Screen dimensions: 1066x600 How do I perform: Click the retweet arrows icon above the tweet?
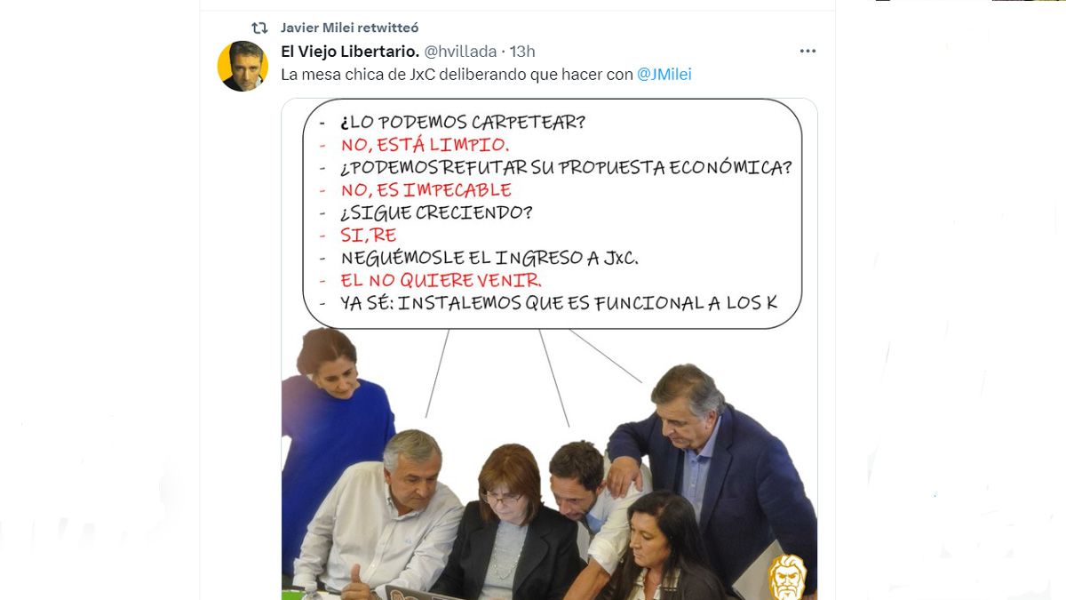click(259, 28)
